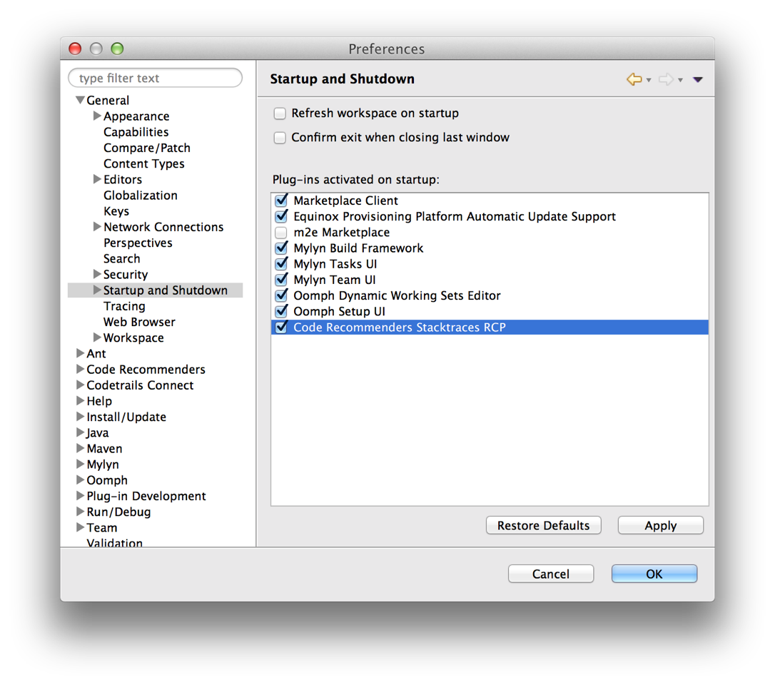Uncheck Marketplace Client plug-in
775x685 pixels.
(281, 201)
